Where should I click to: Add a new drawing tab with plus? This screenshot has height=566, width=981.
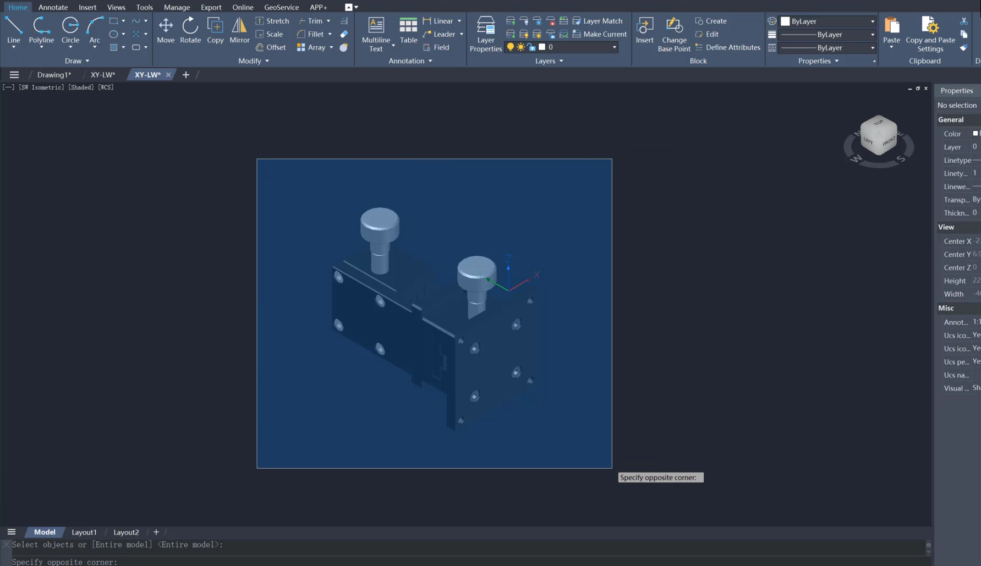[186, 75]
